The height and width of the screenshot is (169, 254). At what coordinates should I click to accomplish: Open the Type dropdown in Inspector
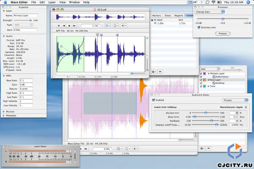pyautogui.click(x=23, y=25)
